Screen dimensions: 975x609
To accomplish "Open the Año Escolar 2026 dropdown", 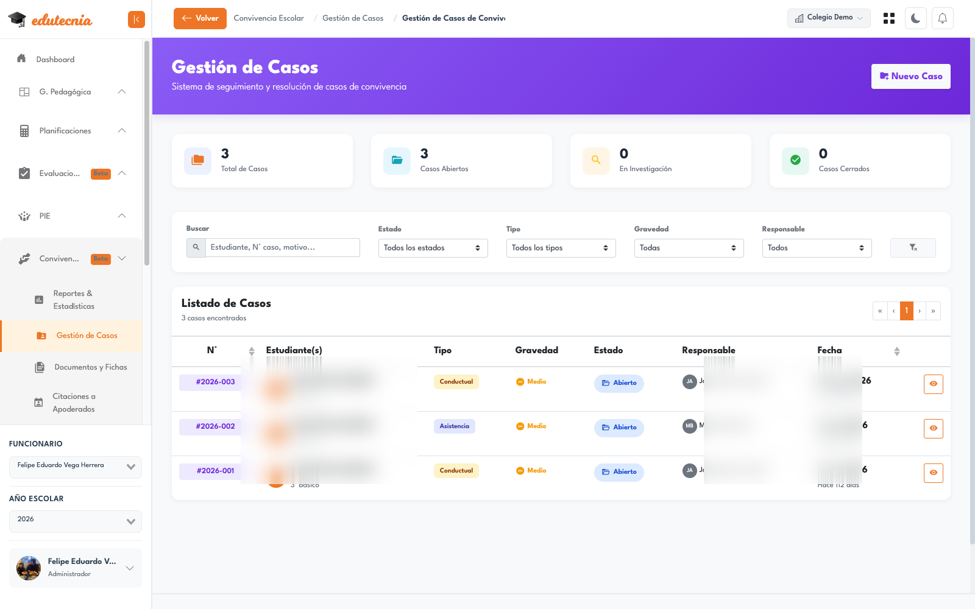I will (x=76, y=521).
